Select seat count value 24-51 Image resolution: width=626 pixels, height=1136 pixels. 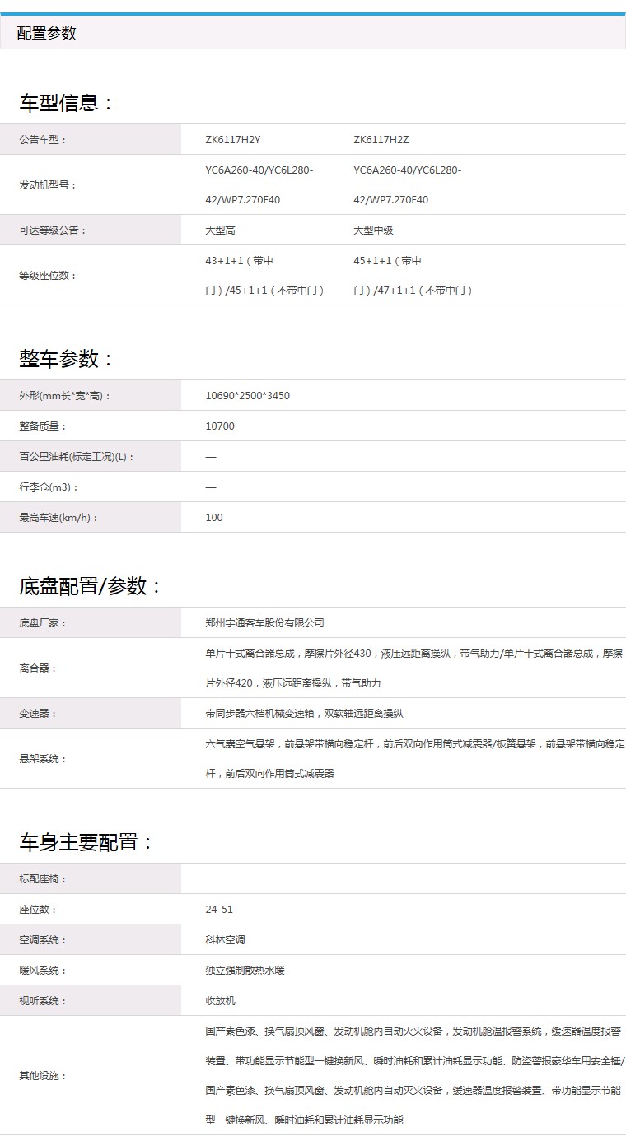(219, 910)
